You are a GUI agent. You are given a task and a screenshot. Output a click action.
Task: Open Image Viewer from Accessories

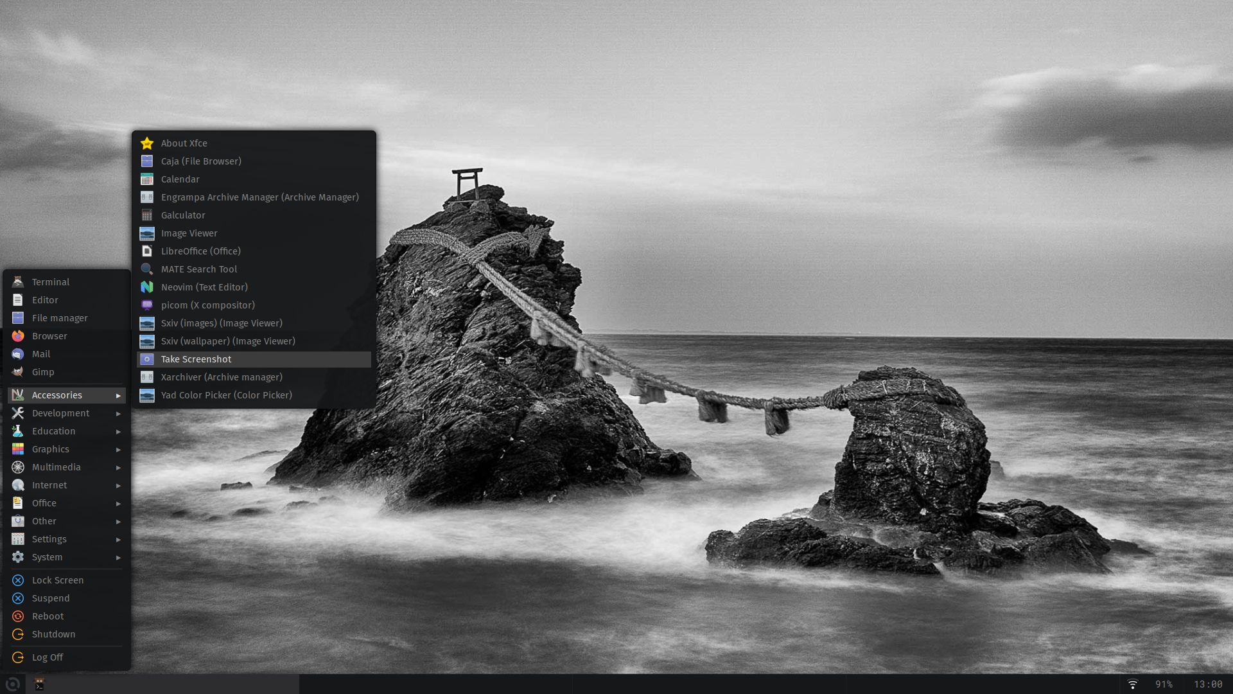pos(254,233)
